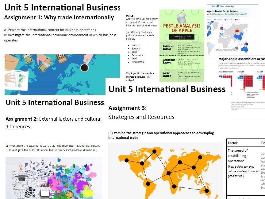Click the Unit 5 heading above Assignment 3

pyautogui.click(x=167, y=89)
